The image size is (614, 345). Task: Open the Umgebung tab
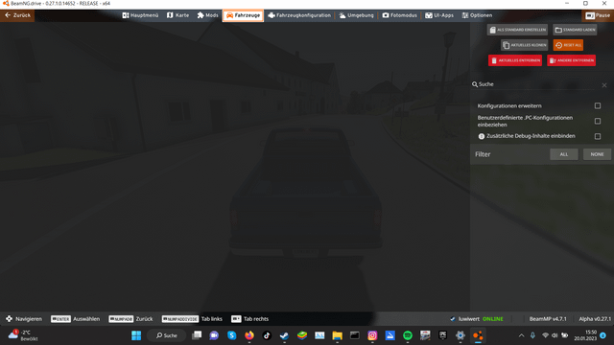(356, 15)
